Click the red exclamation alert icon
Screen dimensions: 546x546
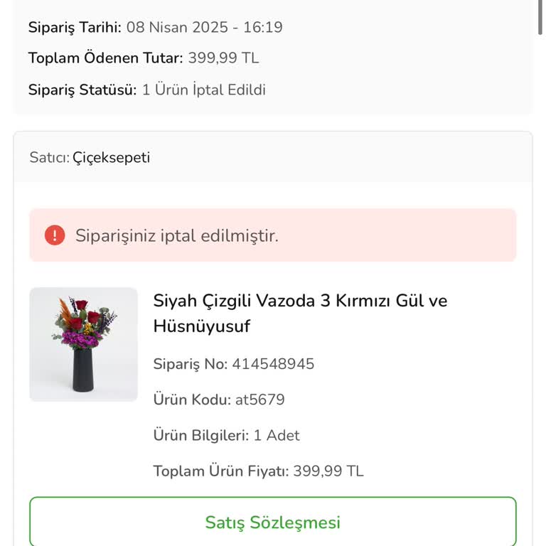pos(55,235)
